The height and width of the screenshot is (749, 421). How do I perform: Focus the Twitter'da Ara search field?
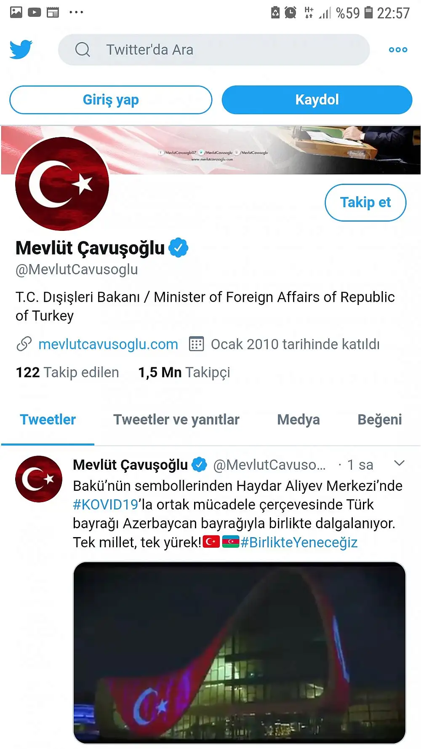coord(214,50)
